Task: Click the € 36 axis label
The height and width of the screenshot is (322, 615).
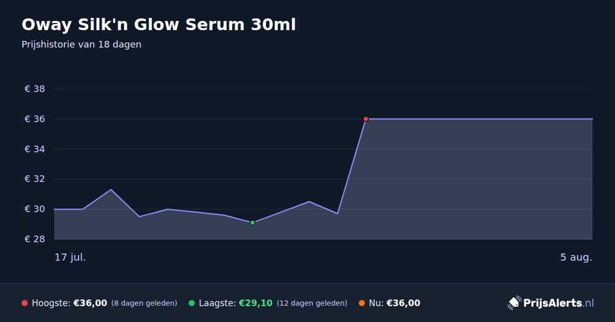Action: click(35, 119)
